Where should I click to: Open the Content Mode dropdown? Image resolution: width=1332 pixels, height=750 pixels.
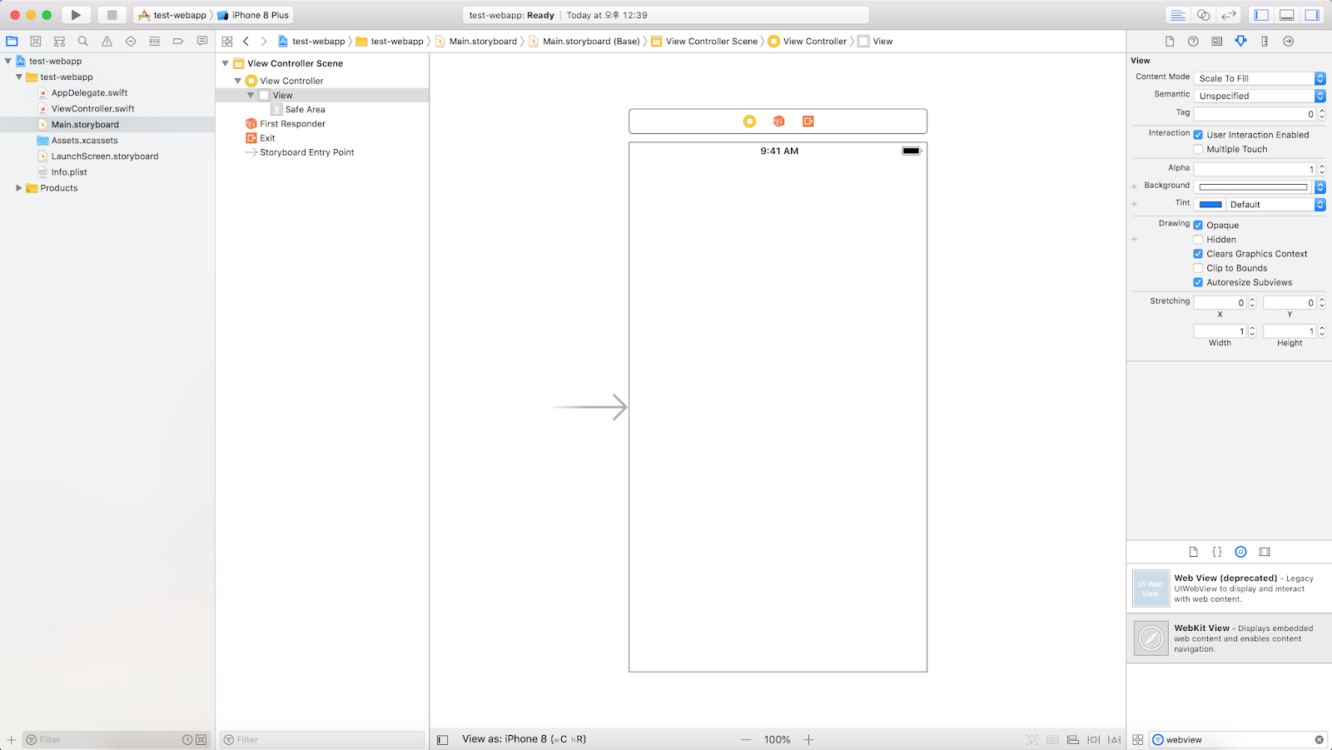pyautogui.click(x=1258, y=77)
